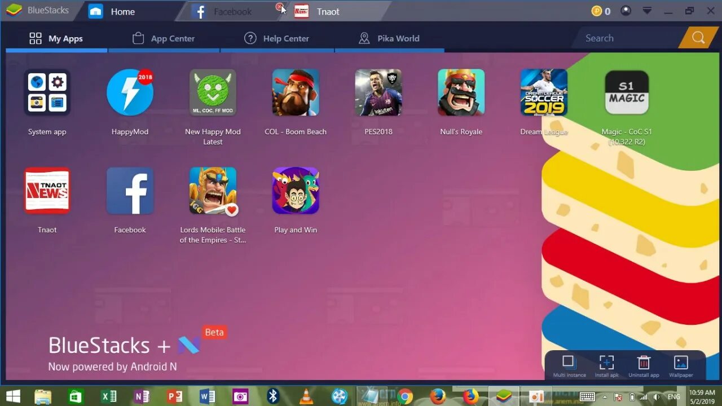Image resolution: width=722 pixels, height=406 pixels.
Task: Switch to the Tnaot window tab
Action: pos(336,11)
